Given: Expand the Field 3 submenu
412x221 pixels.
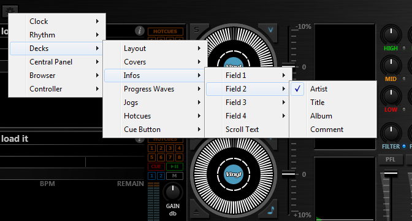Looking at the screenshot, I should click(x=248, y=103).
